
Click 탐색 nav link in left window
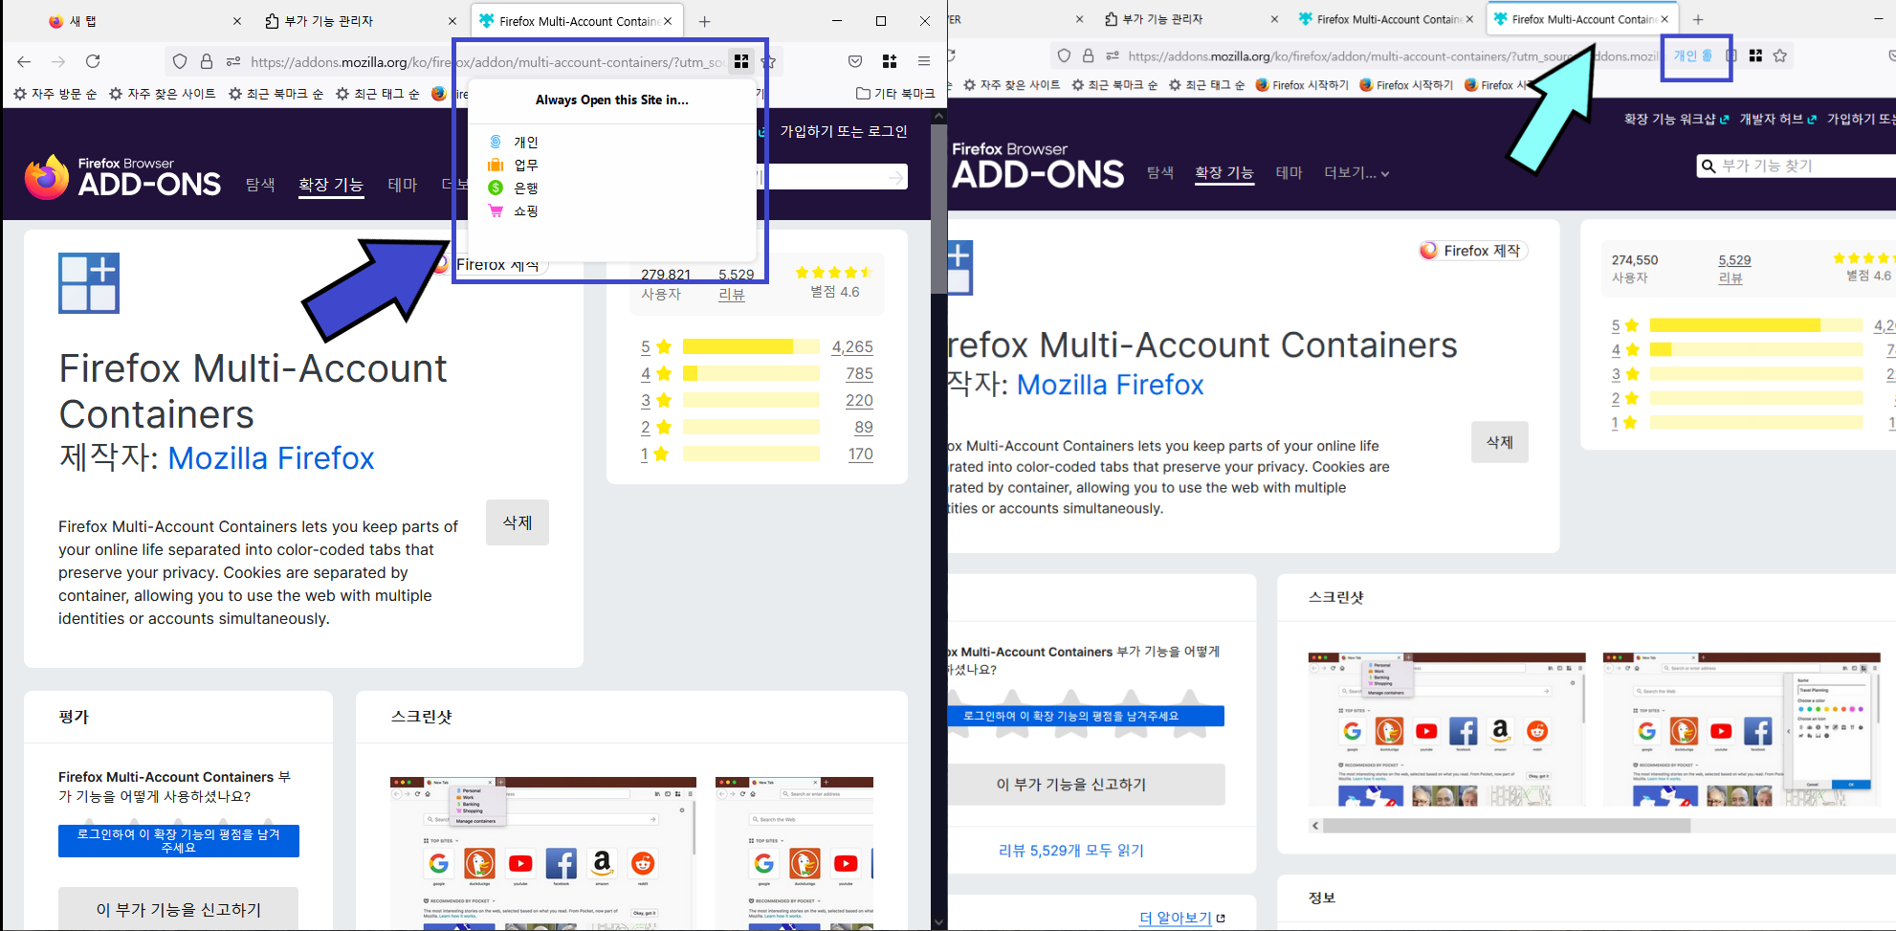(260, 185)
